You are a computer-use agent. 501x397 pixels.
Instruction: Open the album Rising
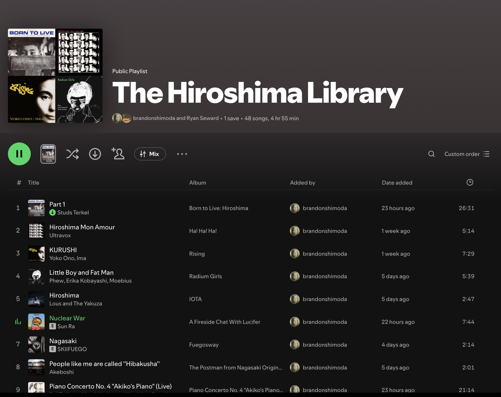point(197,254)
